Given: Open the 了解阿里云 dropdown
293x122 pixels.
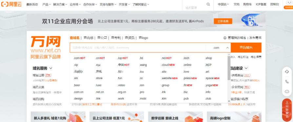Looking at the screenshot, I should coord(141,5).
